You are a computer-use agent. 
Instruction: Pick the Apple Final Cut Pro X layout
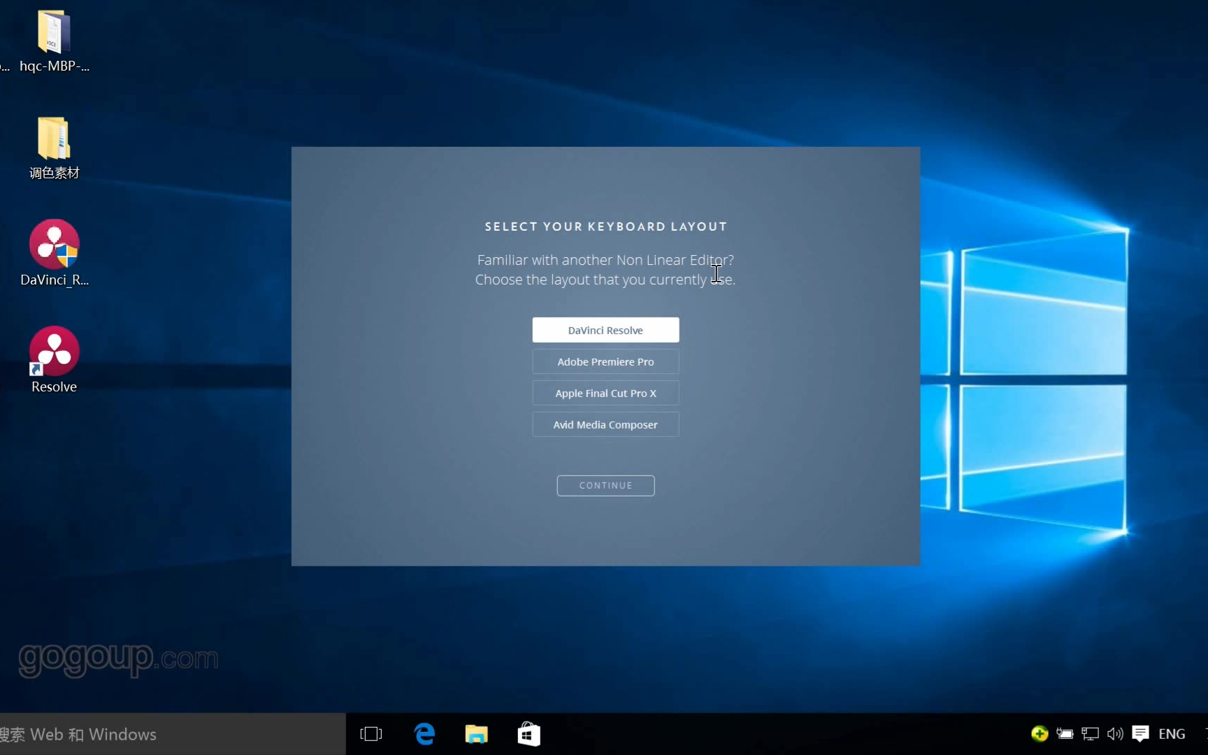605,393
